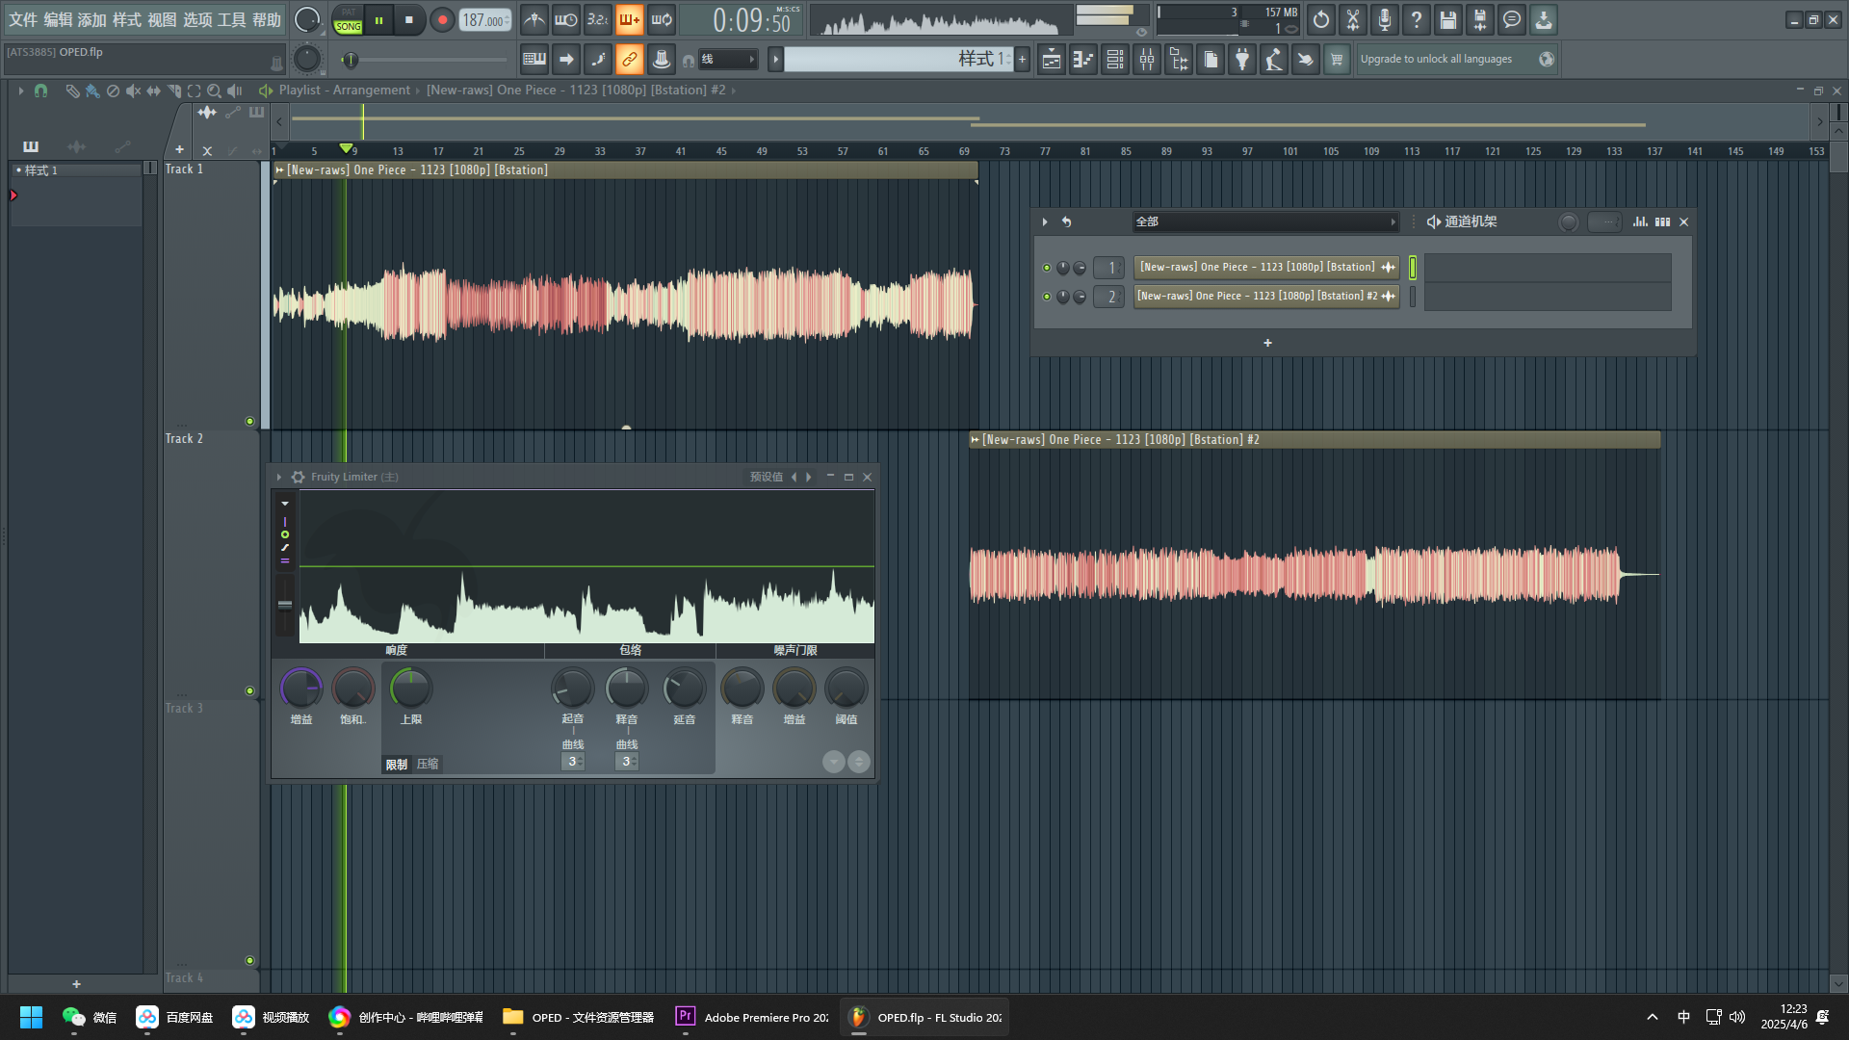Toggle channel 1 green enable LED
This screenshot has height=1040, width=1849.
coord(1047,268)
